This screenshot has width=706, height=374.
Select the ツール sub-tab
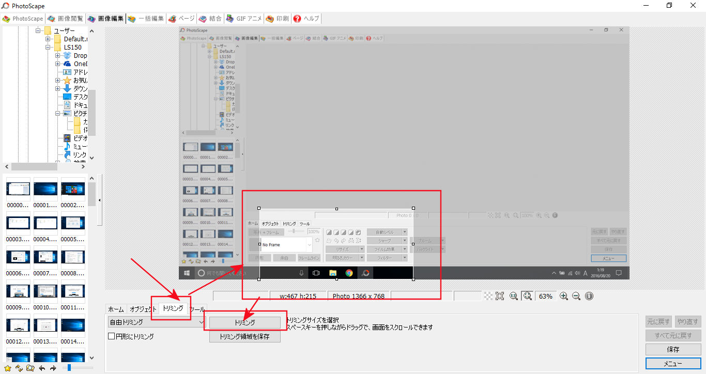click(x=197, y=309)
